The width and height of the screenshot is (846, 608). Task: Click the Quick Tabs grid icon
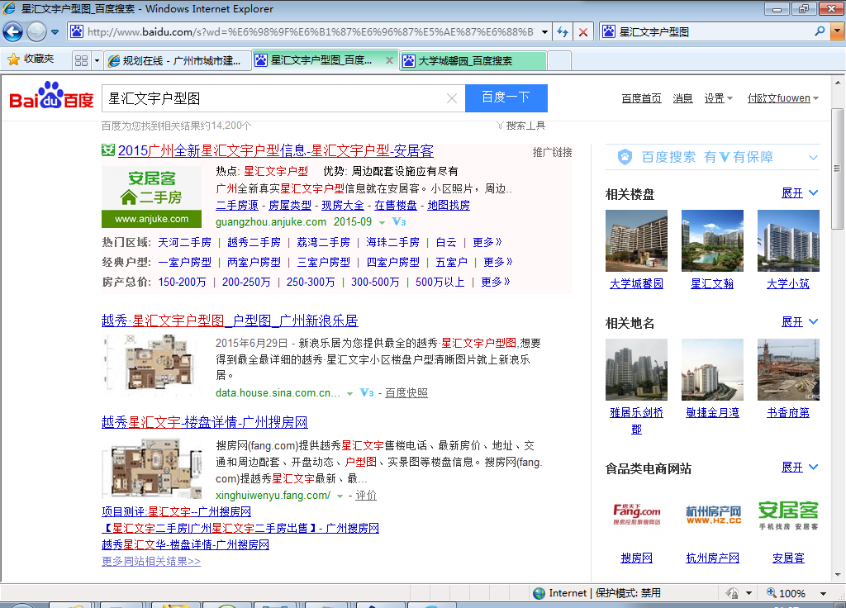[x=81, y=60]
